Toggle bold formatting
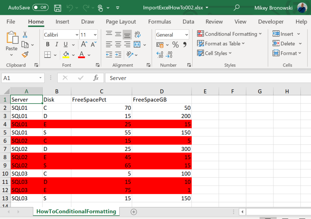The image size is (311, 219). (47, 44)
